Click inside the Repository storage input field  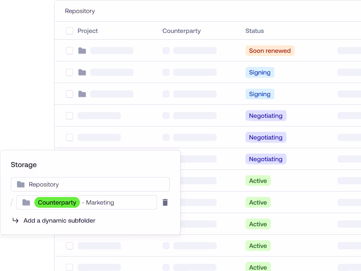(x=90, y=184)
